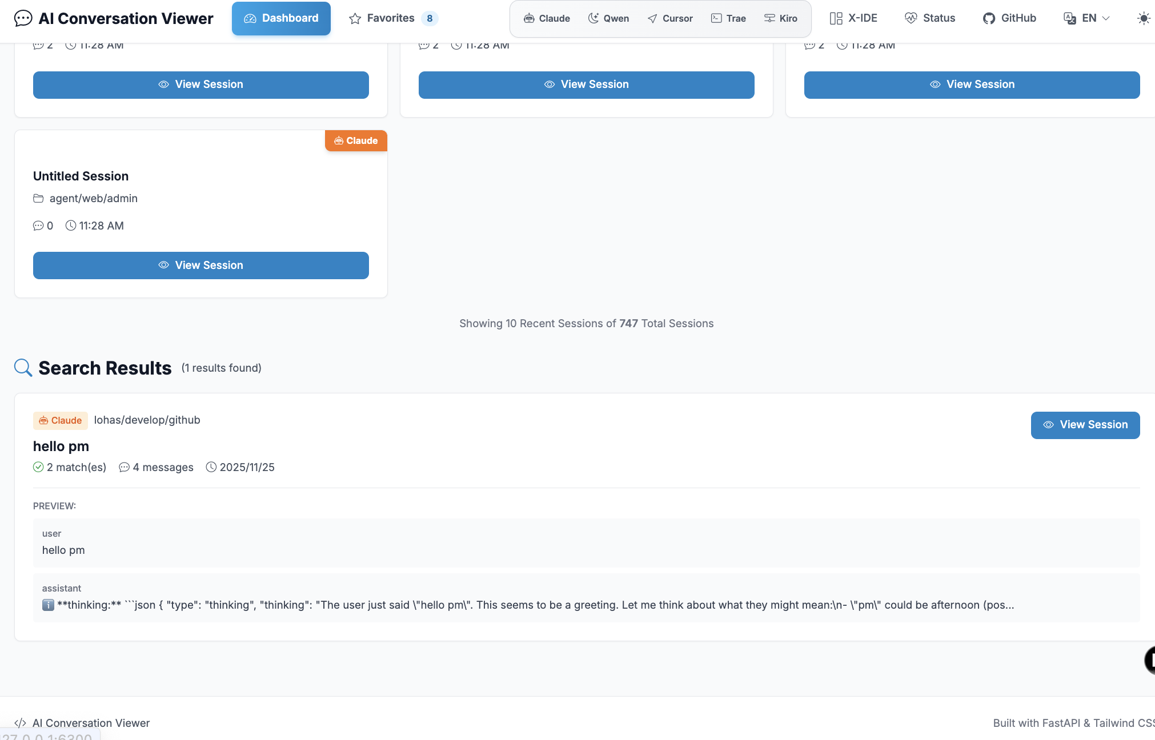Filter sessions by Kiro
The image size is (1155, 740).
[x=780, y=18]
